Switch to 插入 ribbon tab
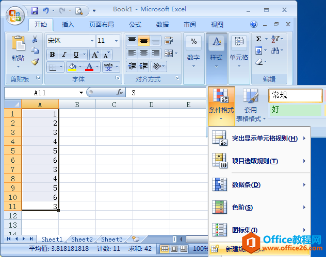Viewport: 326px width, 257px height. 68,25
